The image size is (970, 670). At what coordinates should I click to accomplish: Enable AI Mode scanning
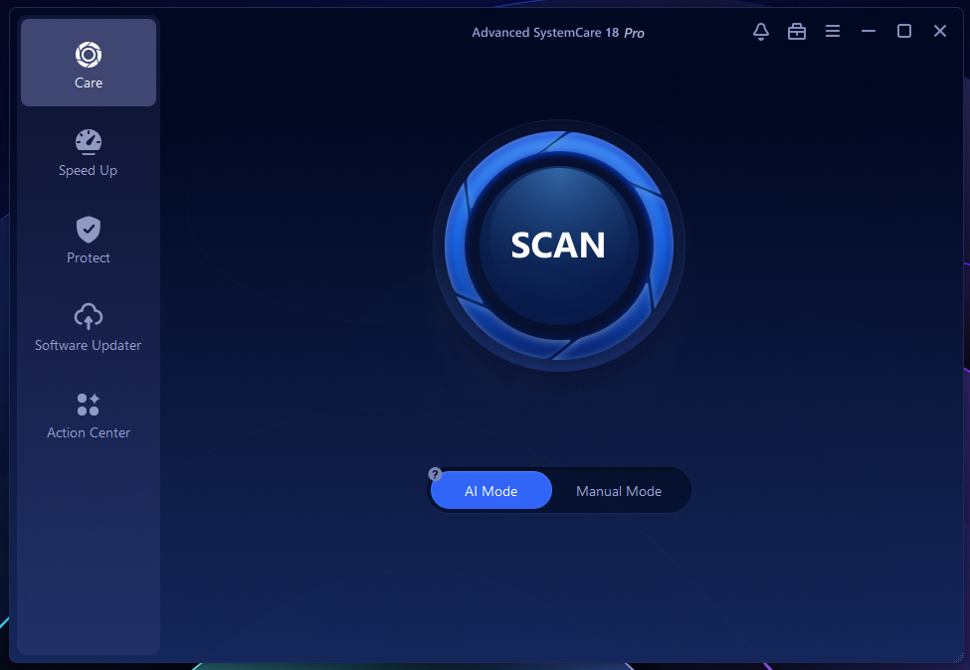[491, 491]
